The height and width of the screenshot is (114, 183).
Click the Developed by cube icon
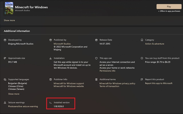tap(5, 40)
